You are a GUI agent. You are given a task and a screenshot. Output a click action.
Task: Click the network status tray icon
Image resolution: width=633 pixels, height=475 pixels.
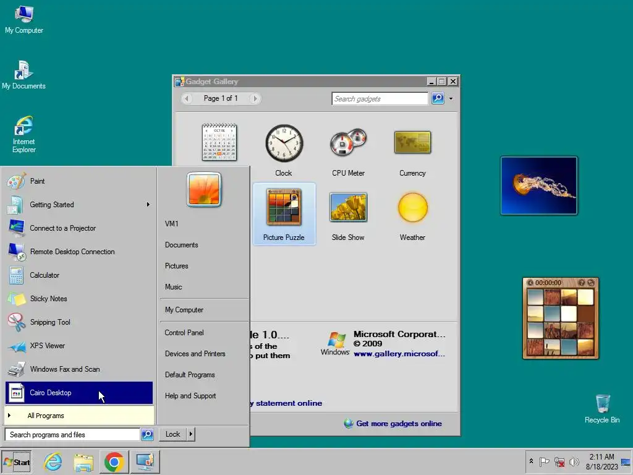tap(559, 461)
